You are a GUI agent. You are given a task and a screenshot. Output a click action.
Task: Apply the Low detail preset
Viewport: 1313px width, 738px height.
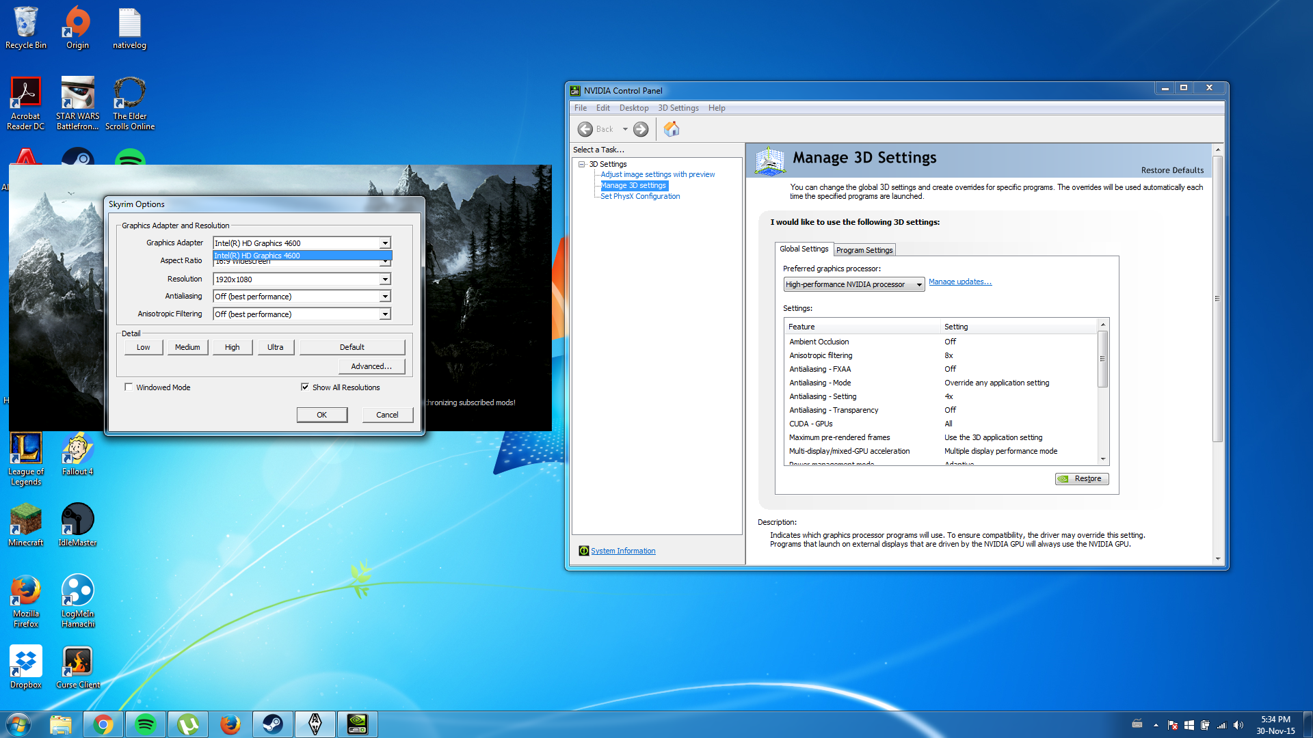pos(144,347)
